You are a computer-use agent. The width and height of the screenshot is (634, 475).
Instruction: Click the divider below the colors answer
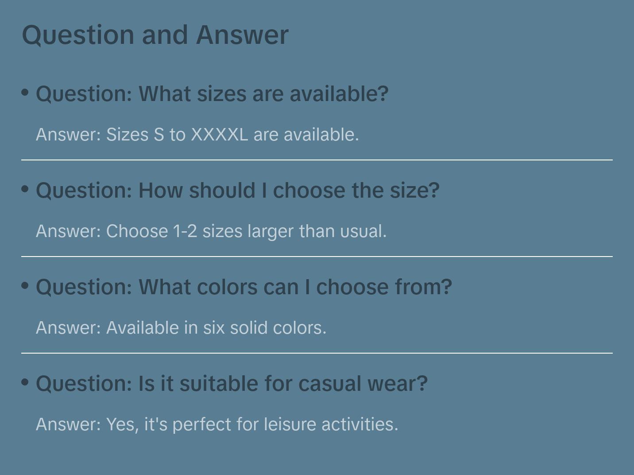tap(317, 353)
